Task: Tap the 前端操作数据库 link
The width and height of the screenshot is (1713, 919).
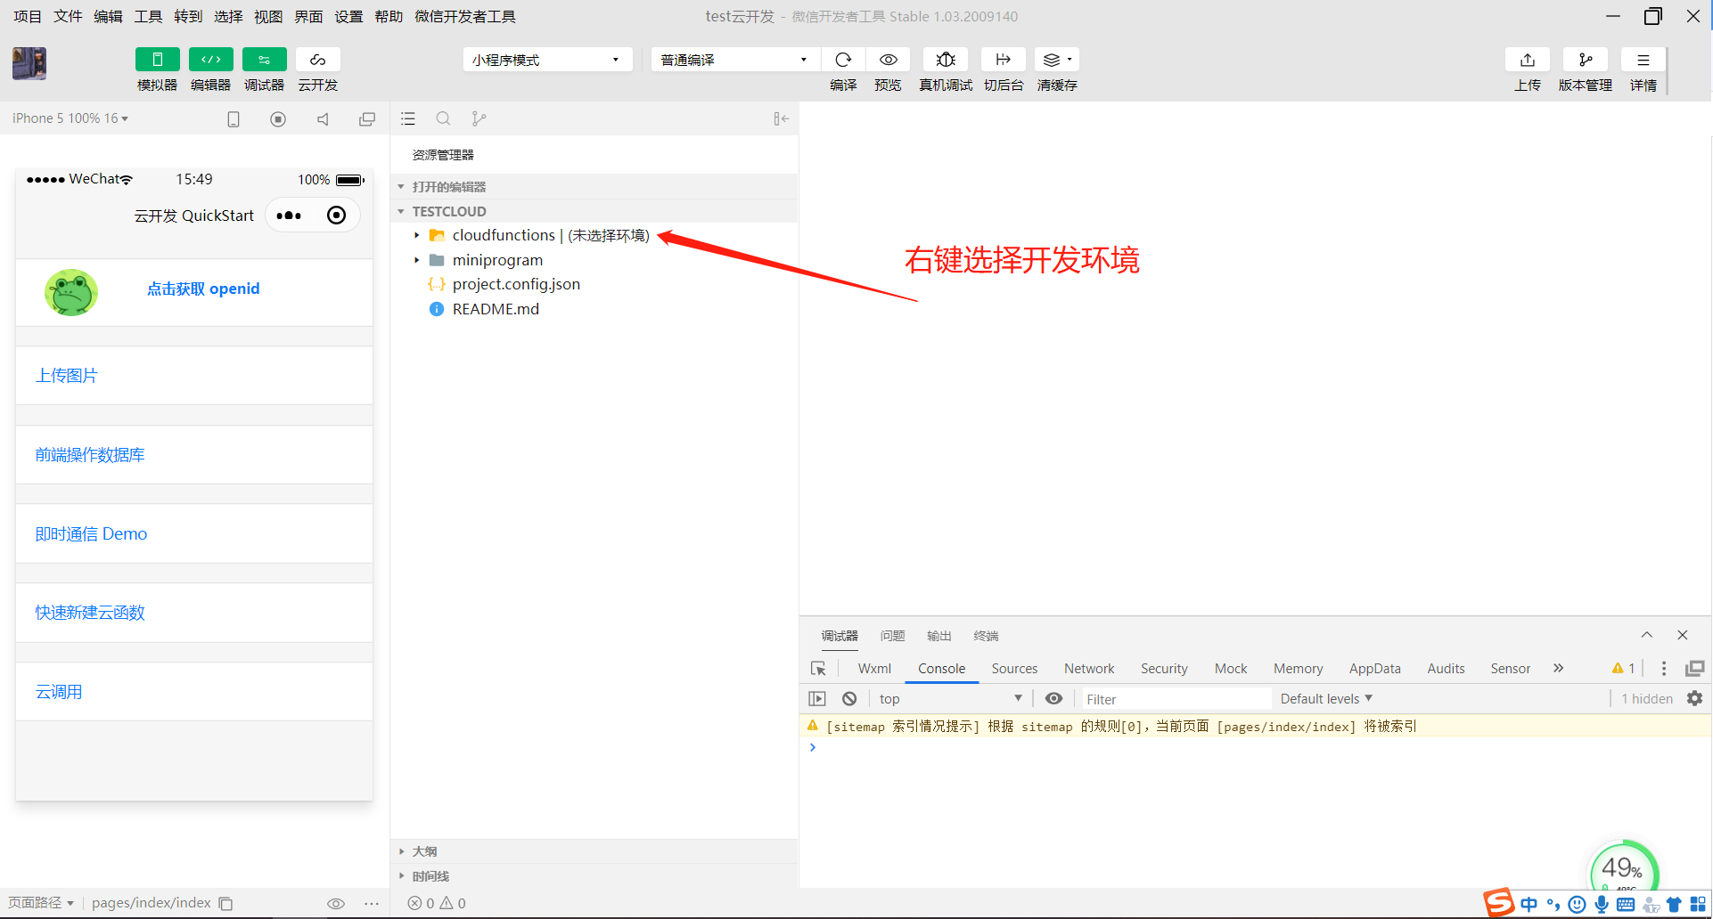Action: 90,455
